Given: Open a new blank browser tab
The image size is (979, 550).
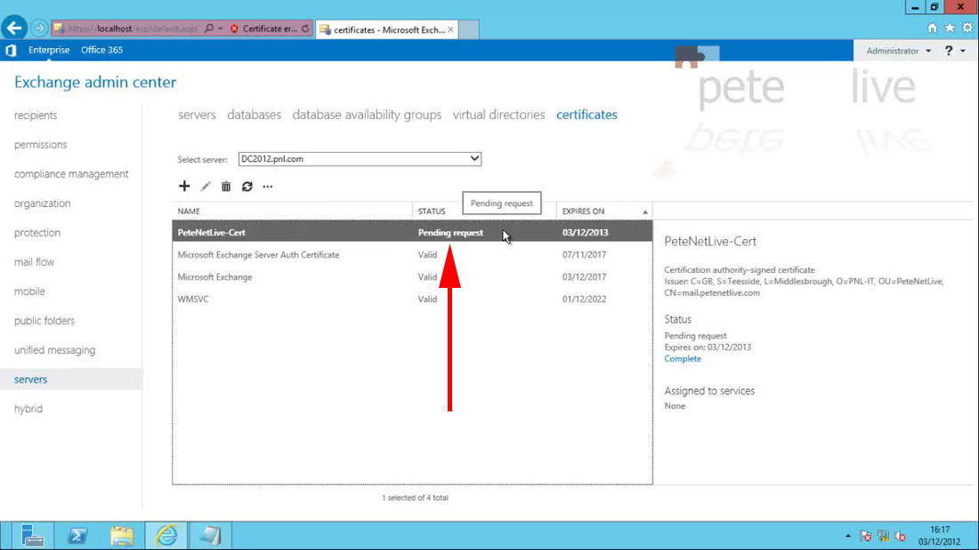Looking at the screenshot, I should pos(469,29).
